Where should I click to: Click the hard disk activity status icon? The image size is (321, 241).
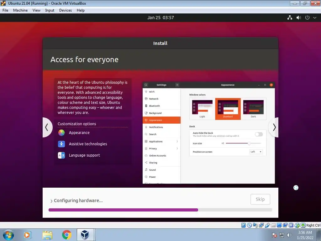243,225
